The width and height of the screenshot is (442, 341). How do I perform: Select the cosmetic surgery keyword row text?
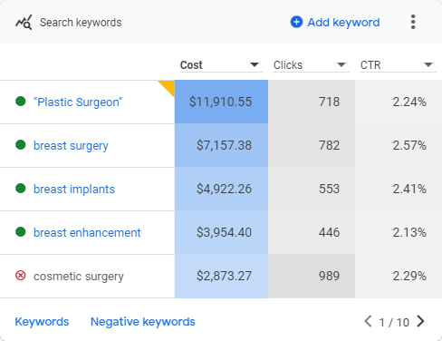click(x=79, y=277)
